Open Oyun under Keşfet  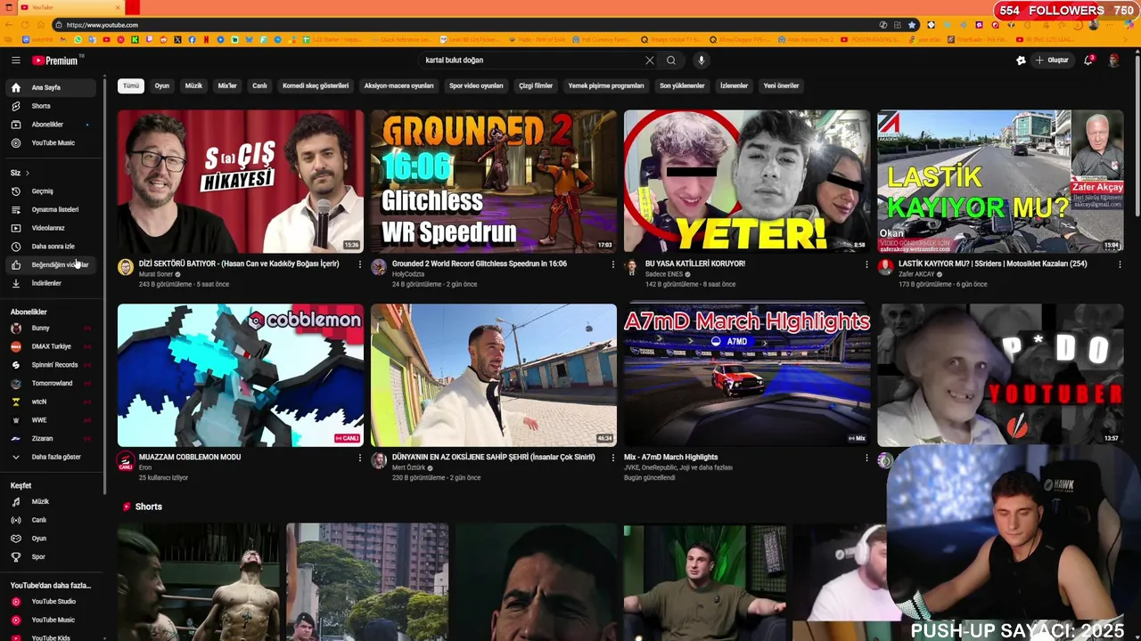(x=52, y=539)
